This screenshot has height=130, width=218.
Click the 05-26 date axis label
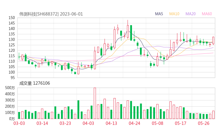pyautogui.click(x=204, y=123)
